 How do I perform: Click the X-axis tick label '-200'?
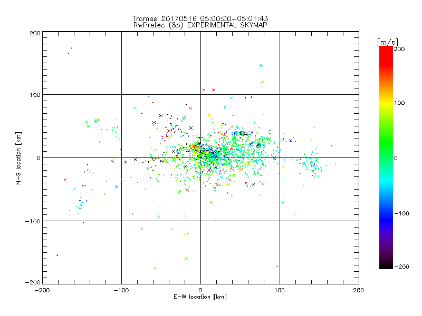click(42, 290)
